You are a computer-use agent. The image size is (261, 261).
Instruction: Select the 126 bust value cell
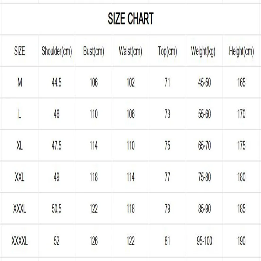coord(94,241)
